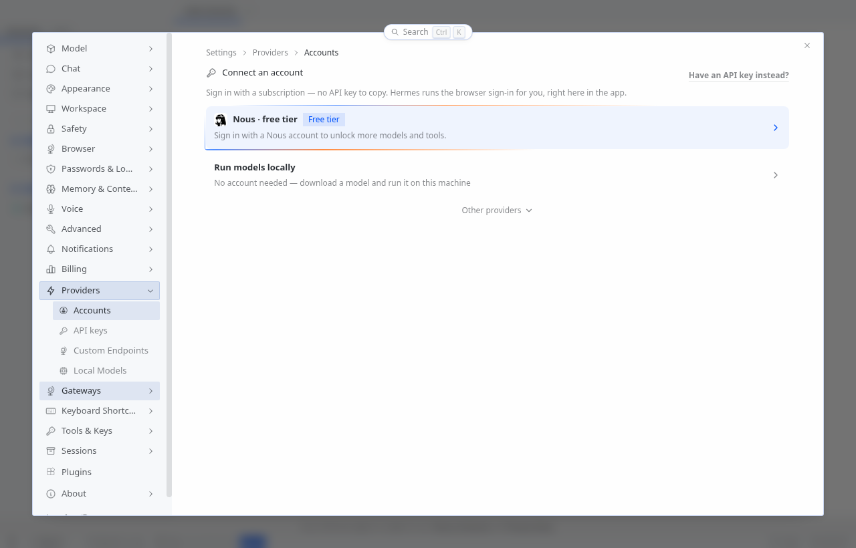The width and height of the screenshot is (856, 548).
Task: Click the Providers lightning bolt icon
Action: (51, 291)
